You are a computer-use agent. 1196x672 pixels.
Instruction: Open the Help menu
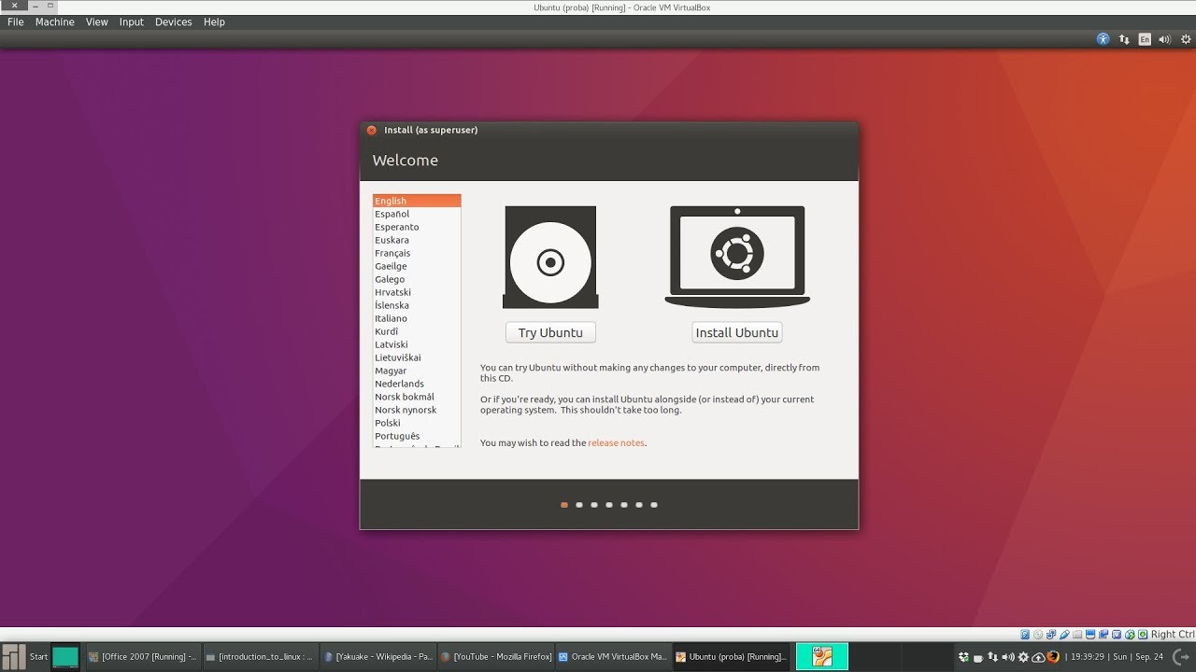(214, 22)
